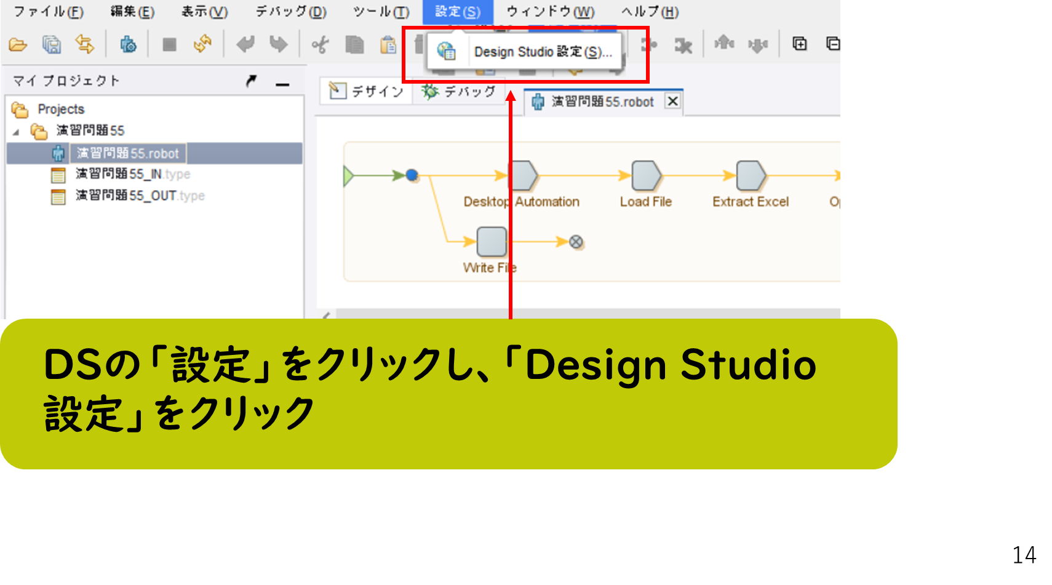Click the Write File step node

[492, 242]
